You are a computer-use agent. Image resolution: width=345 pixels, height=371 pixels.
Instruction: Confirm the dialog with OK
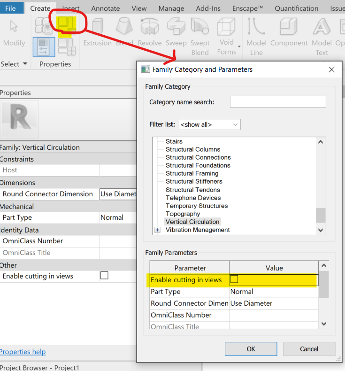click(x=251, y=349)
